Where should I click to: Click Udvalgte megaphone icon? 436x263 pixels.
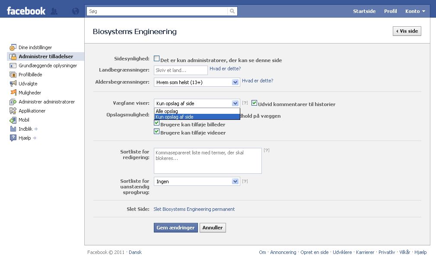[13, 84]
